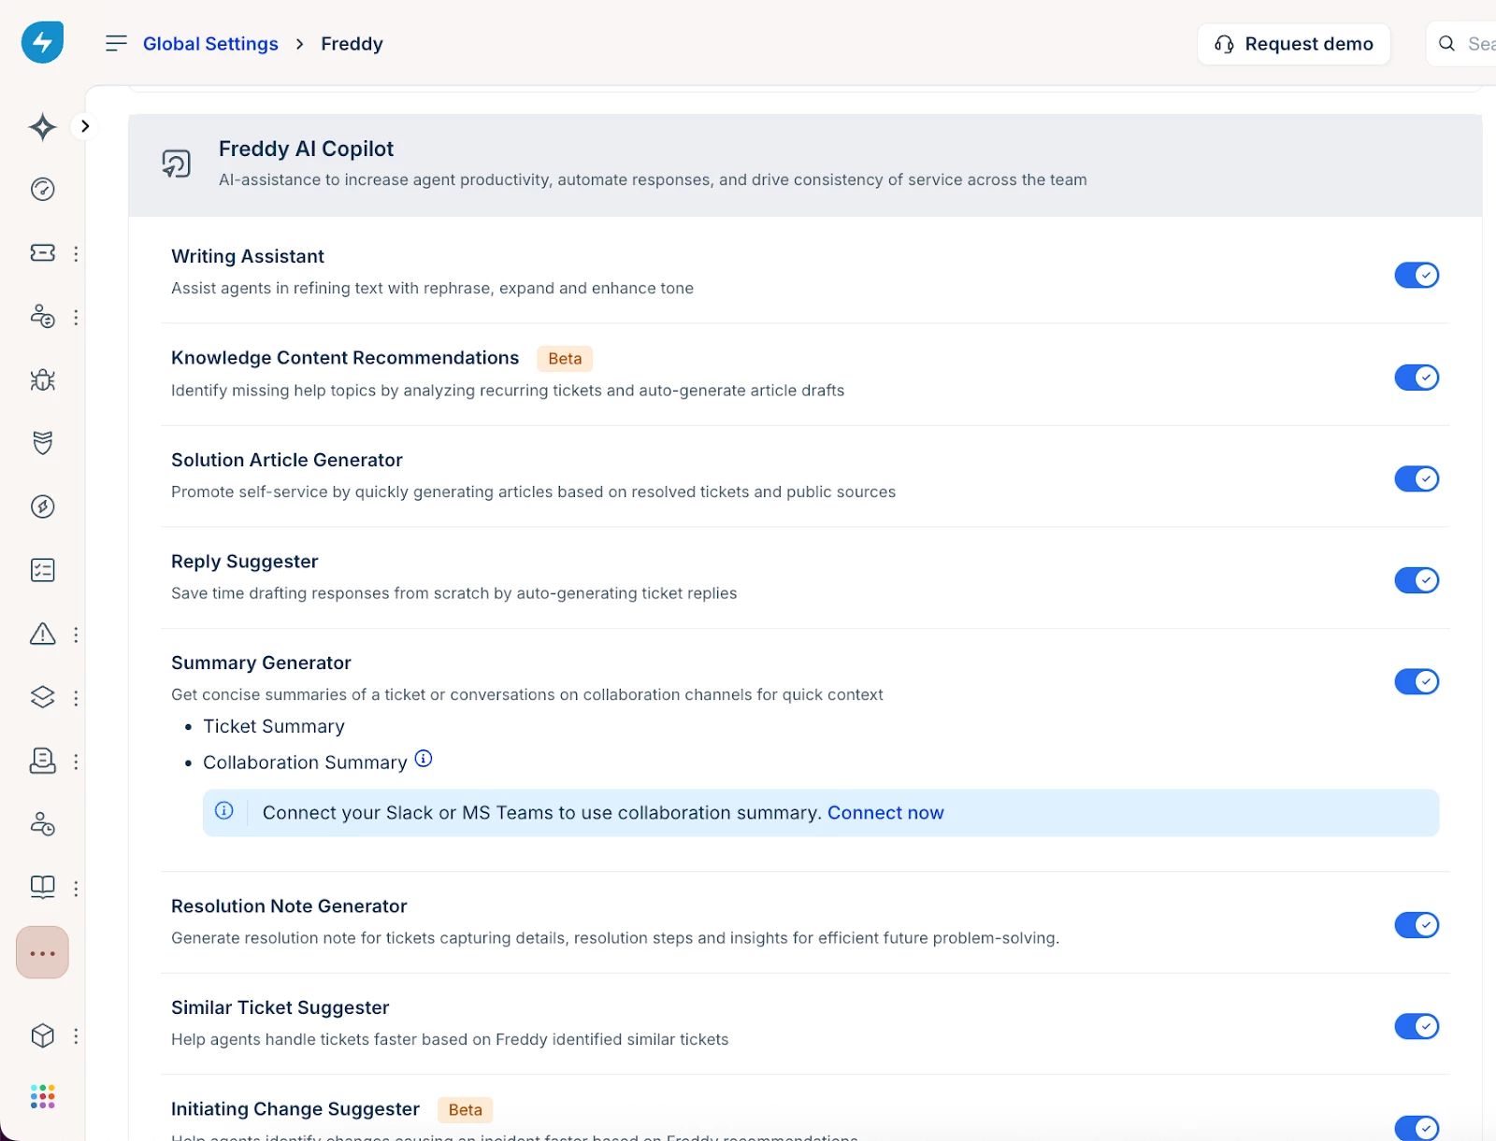Open the colorful app switcher grid
This screenshot has height=1141, width=1496.
tap(42, 1097)
